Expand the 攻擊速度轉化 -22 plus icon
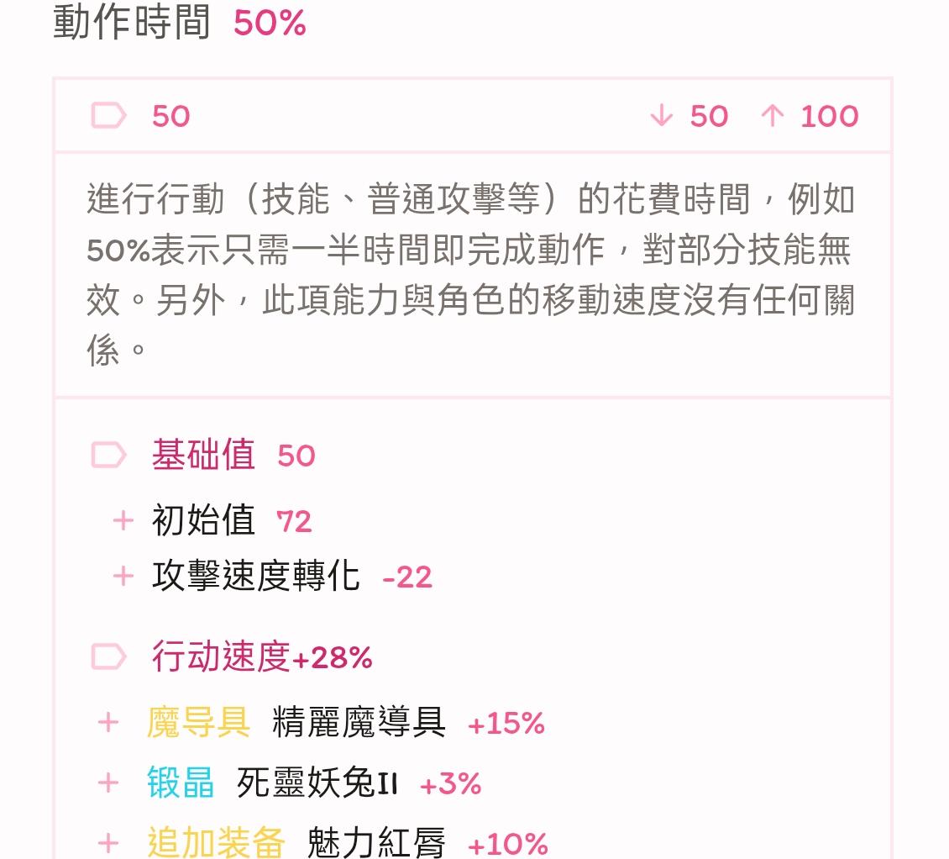The height and width of the screenshot is (859, 949). click(123, 577)
